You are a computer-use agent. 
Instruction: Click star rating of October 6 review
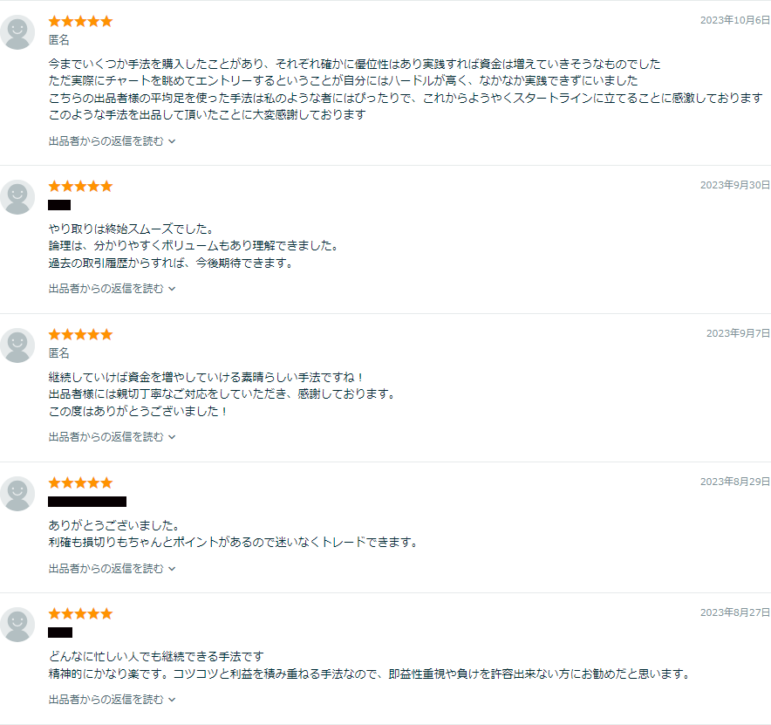80,21
